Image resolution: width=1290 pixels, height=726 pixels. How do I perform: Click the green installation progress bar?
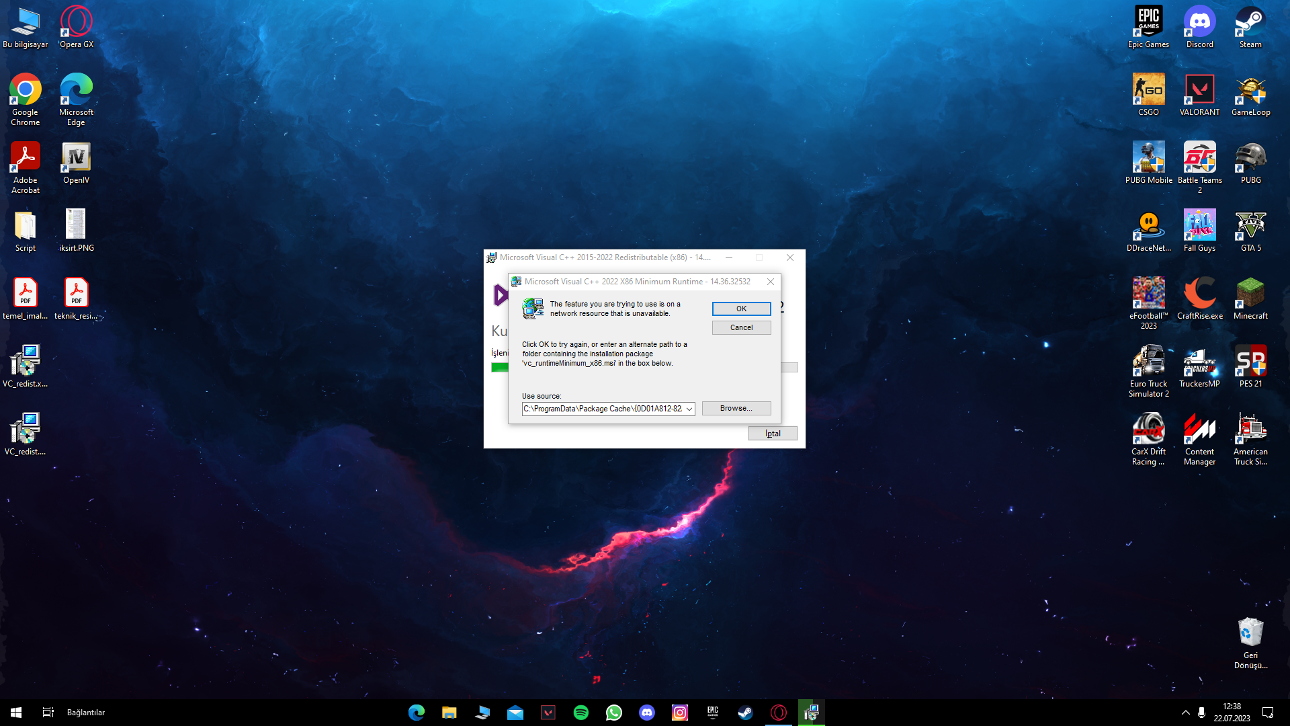pyautogui.click(x=500, y=367)
